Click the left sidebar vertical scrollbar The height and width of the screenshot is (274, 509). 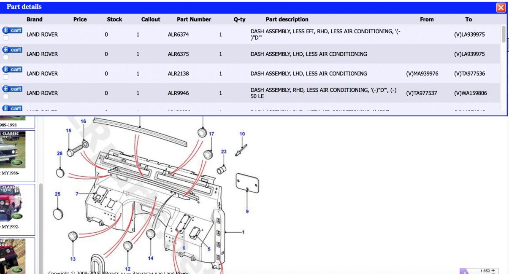(41, 228)
